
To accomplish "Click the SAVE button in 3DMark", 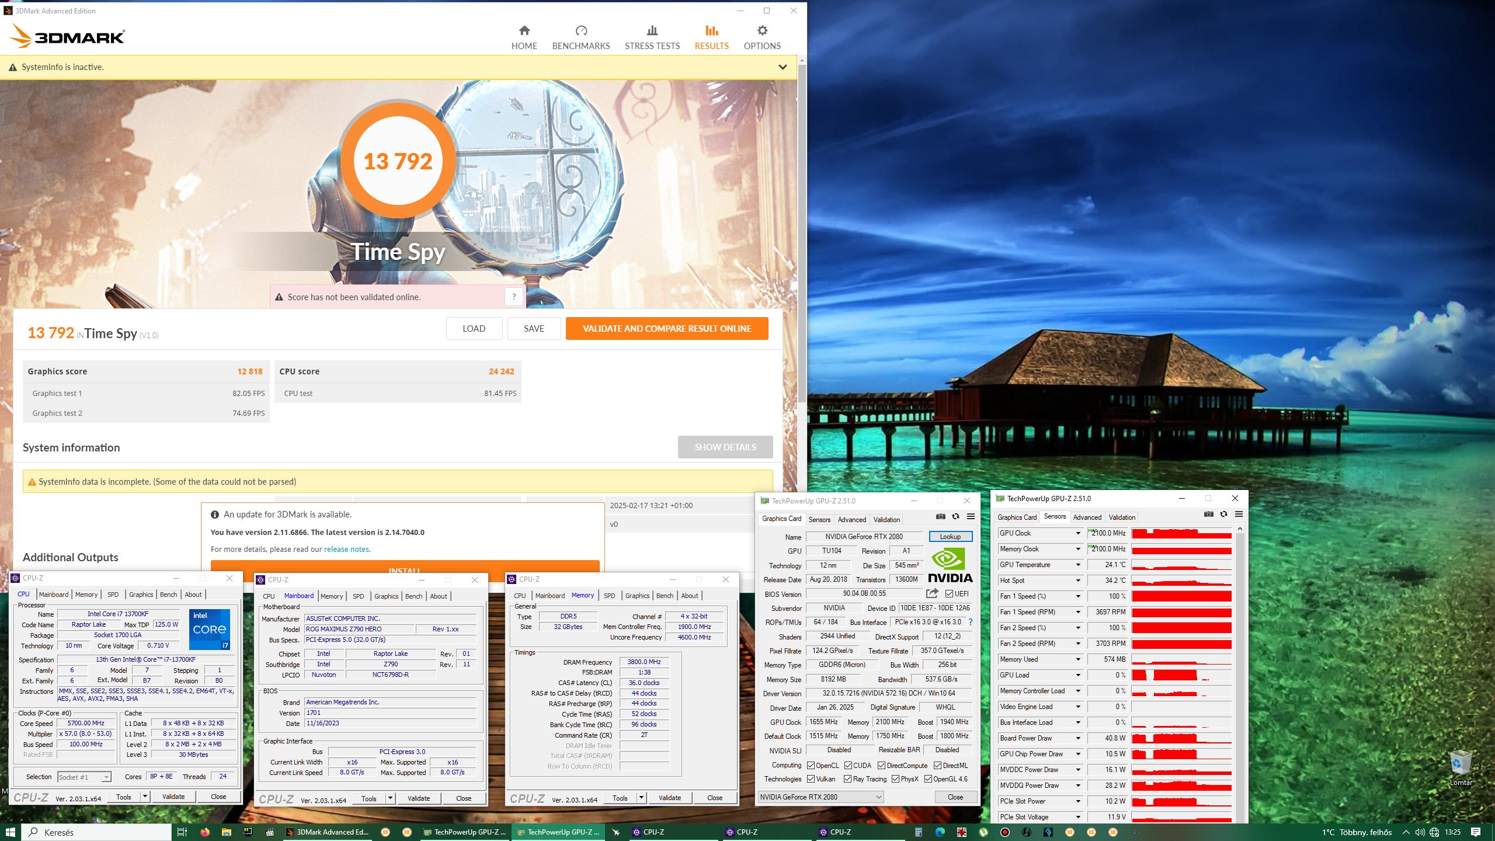I will [x=534, y=329].
